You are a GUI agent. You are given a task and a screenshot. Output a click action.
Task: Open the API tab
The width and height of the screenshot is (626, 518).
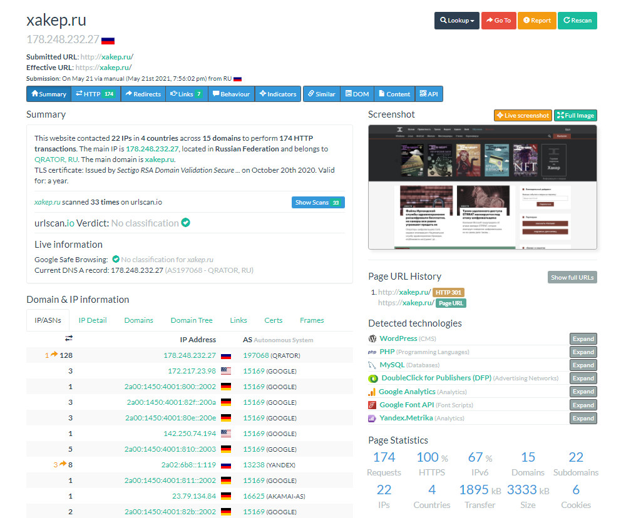click(x=429, y=94)
